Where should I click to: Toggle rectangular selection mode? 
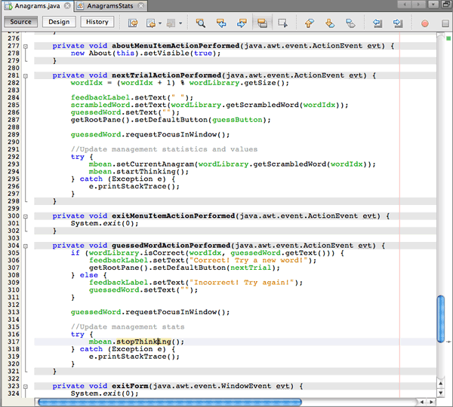282,23
